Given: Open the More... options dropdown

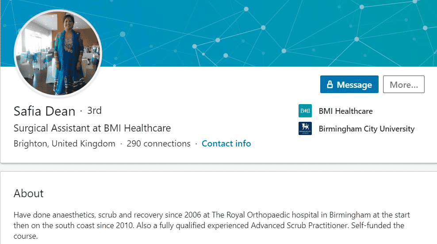Looking at the screenshot, I should (x=403, y=84).
